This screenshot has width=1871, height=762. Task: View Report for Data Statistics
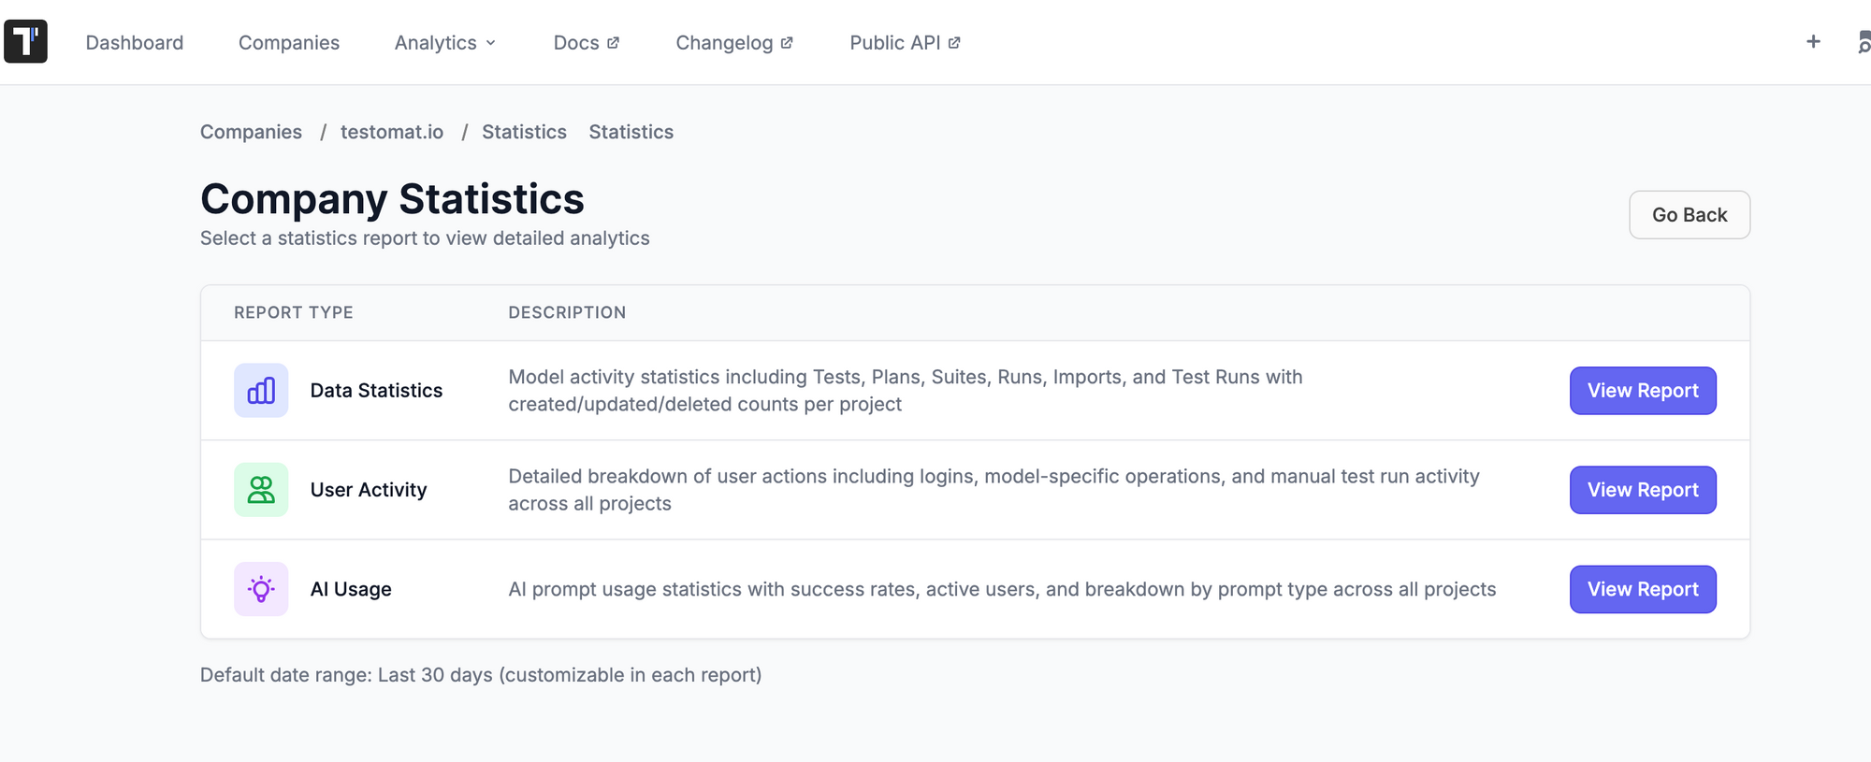point(1642,391)
